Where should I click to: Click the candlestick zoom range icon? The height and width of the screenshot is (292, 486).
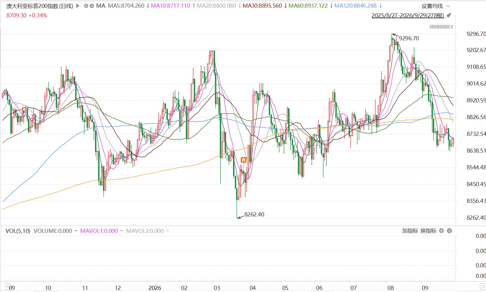[x=441, y=27]
